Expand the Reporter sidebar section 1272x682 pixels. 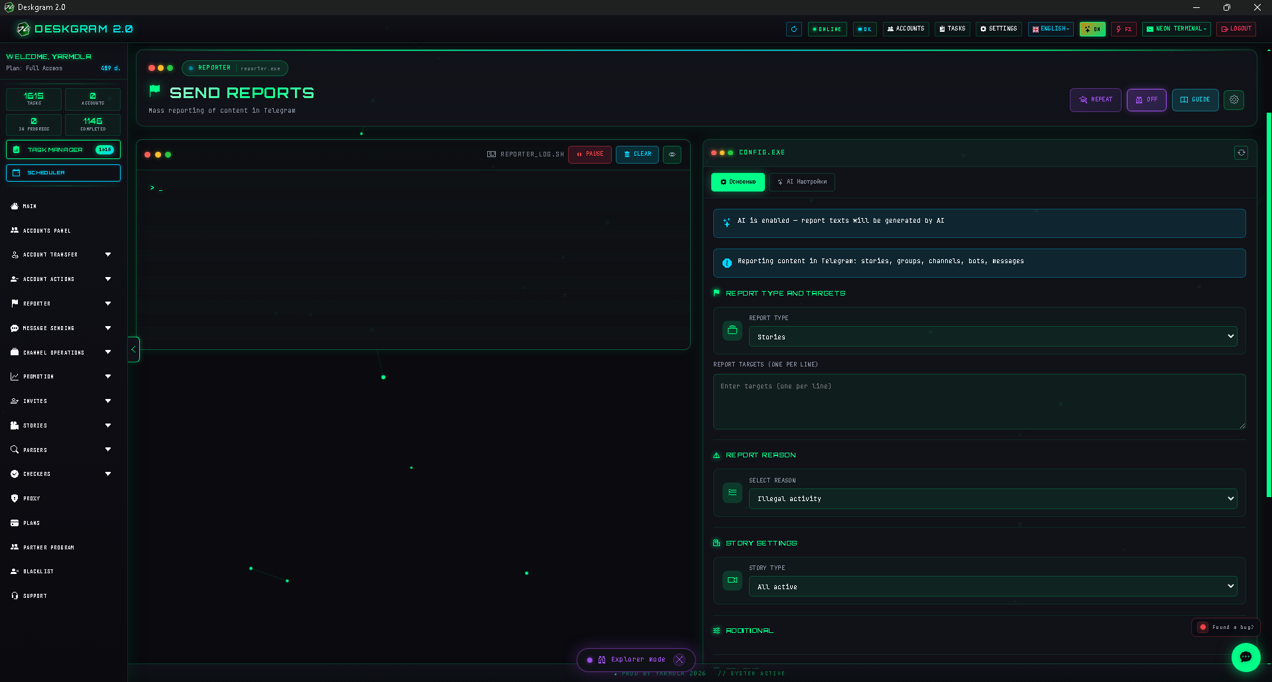64,304
